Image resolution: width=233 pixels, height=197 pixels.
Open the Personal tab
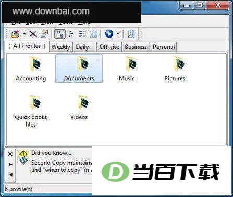(164, 47)
